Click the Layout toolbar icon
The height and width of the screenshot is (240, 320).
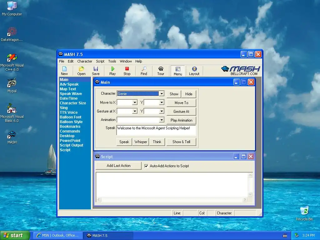[x=194, y=71]
